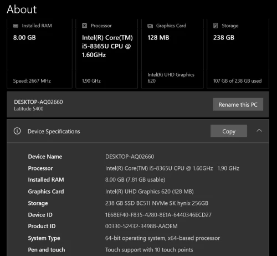Viewport: 277px width, 256px height.
Task: Select Intel(R) UHD Graphics 620 (128 MB)
Action: coord(150,192)
